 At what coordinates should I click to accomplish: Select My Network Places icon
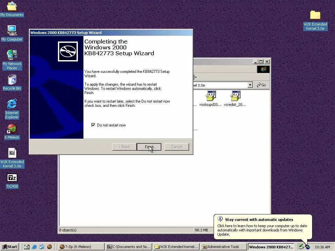click(x=12, y=60)
